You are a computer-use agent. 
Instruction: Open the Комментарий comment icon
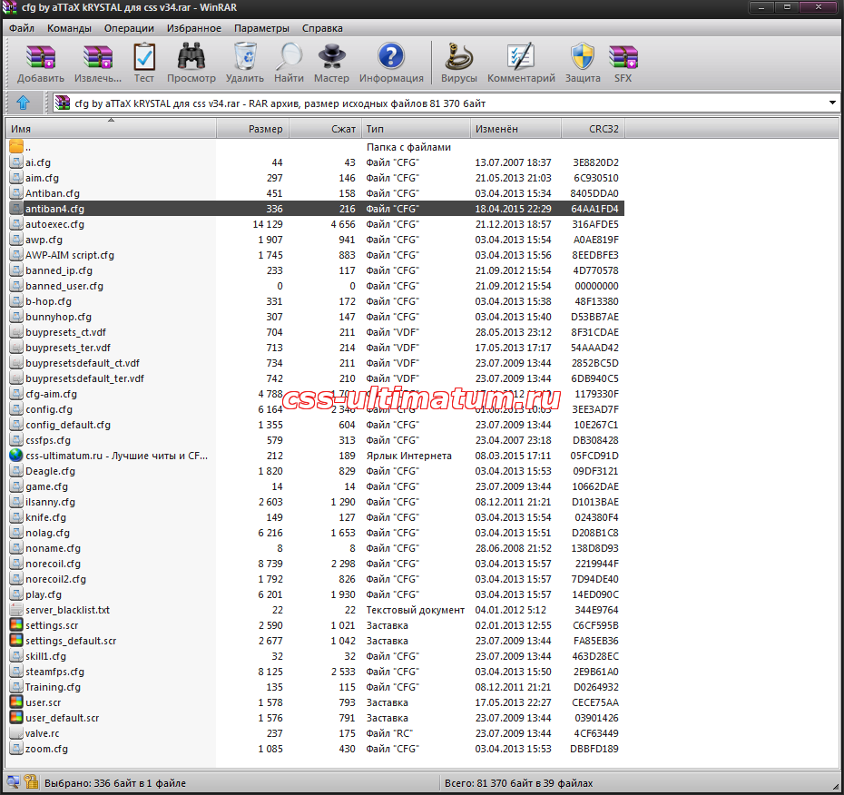pyautogui.click(x=521, y=56)
